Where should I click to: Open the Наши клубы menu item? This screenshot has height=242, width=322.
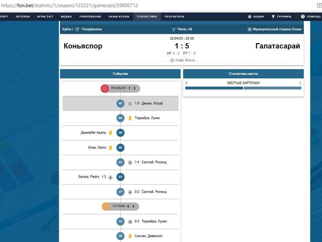119,17
